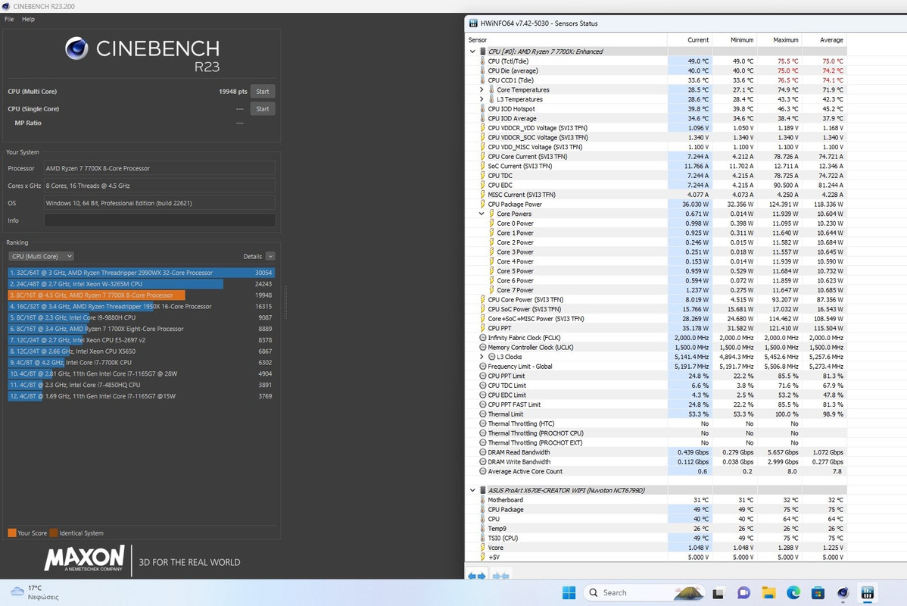The height and width of the screenshot is (606, 907).
Task: Select the Core i9-9880H ranking row
Action: (x=141, y=317)
